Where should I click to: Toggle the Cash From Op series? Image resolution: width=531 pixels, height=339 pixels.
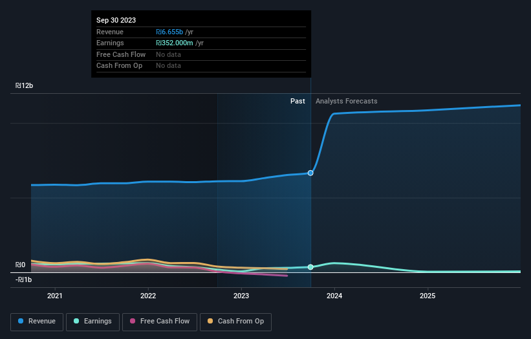pyautogui.click(x=235, y=322)
